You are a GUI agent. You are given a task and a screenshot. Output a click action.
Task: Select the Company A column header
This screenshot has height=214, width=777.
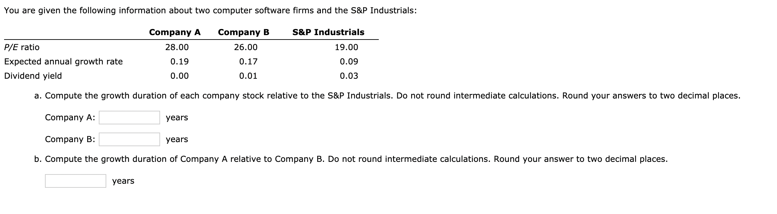(175, 32)
